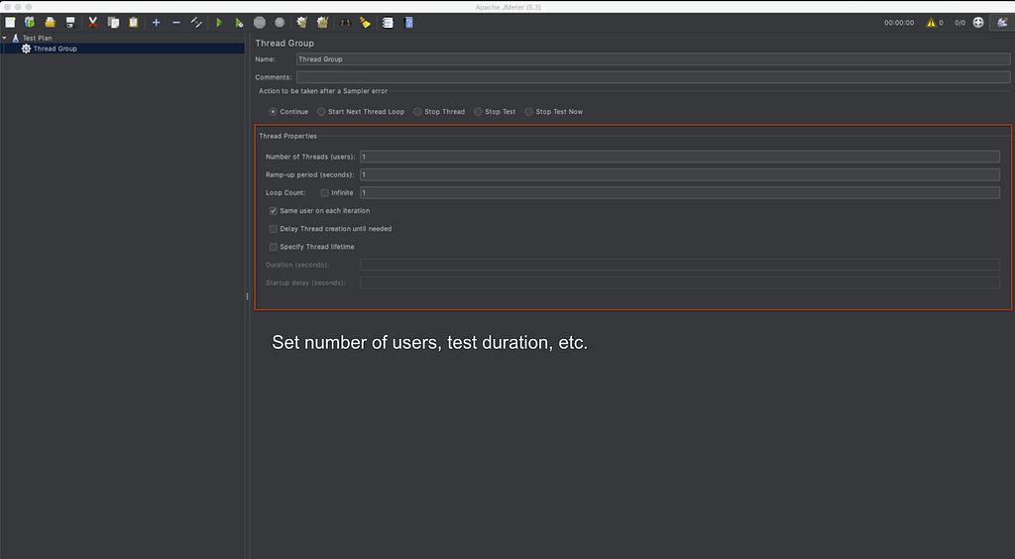The width and height of the screenshot is (1015, 559).
Task: Click the Duration (seconds) field
Action: point(680,265)
